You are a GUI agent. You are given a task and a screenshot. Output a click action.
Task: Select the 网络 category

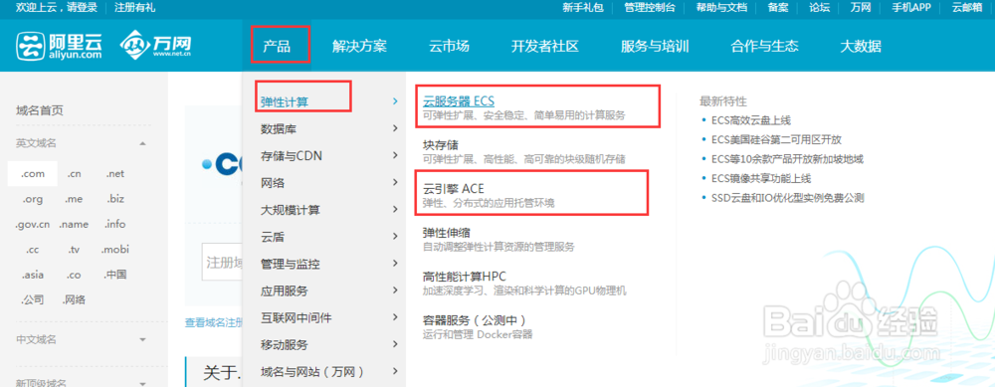pyautogui.click(x=273, y=183)
